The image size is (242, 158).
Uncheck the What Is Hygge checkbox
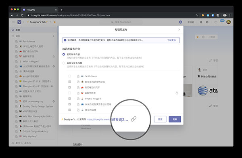point(70,99)
